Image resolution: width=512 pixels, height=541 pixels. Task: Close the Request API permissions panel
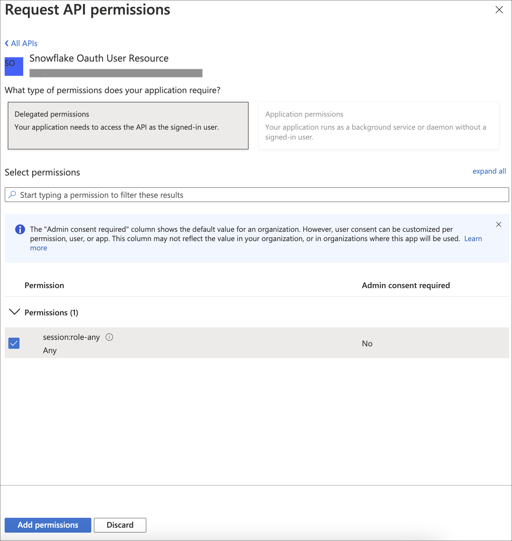point(499,10)
